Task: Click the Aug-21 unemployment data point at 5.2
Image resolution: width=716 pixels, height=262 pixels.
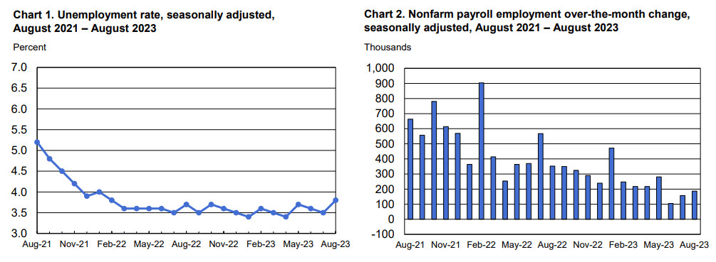Action: (x=37, y=142)
